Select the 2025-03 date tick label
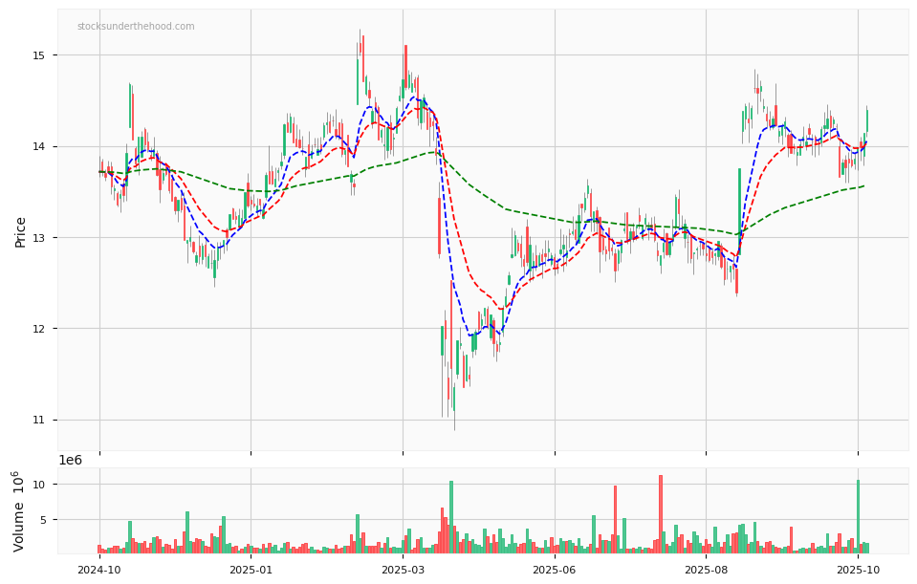 point(403,570)
